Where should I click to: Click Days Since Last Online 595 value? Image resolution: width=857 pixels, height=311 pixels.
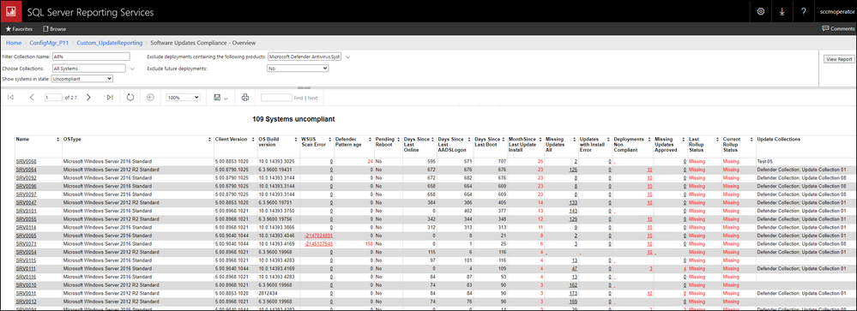pos(432,162)
